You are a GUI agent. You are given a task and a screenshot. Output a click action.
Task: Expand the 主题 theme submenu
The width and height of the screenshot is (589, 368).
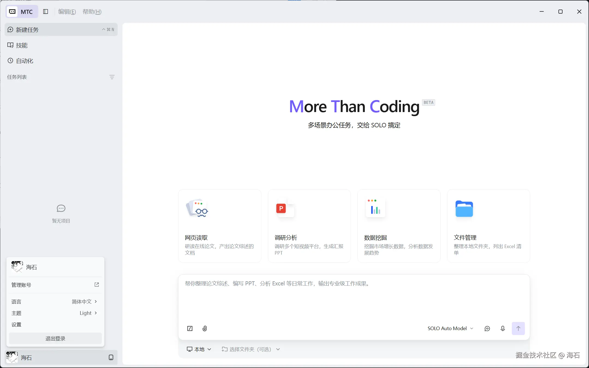click(55, 313)
